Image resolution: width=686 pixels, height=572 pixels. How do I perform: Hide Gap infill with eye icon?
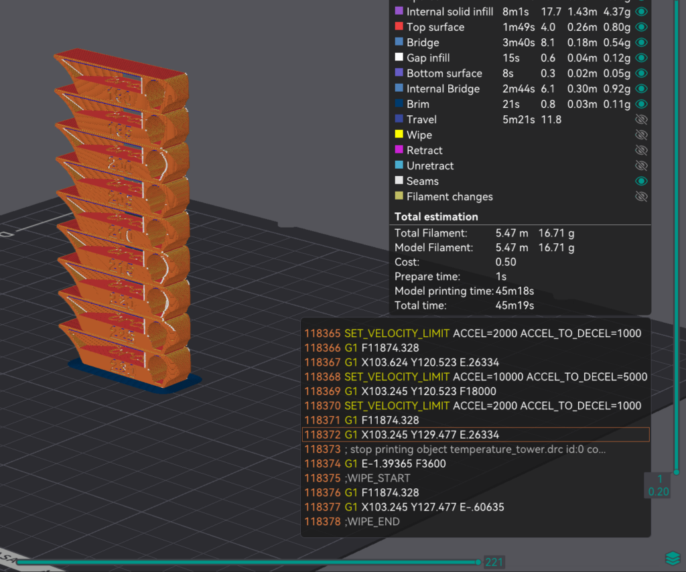point(641,58)
